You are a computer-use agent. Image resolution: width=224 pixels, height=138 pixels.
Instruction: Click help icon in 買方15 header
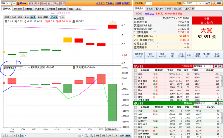[182, 66]
